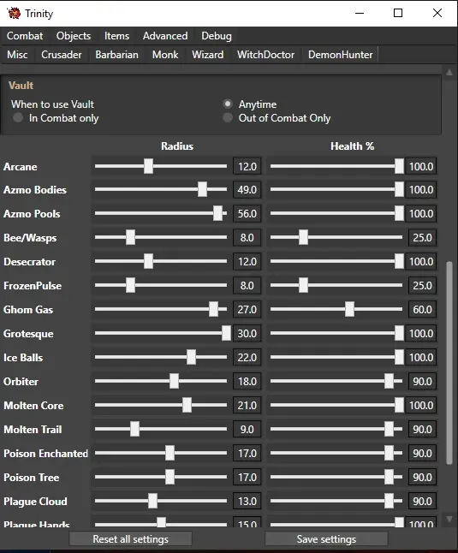Click Reset all settings button
The image size is (458, 553).
[130, 539]
